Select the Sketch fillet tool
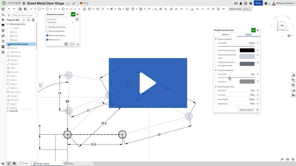The width and height of the screenshot is (296, 166). [x=104, y=9]
